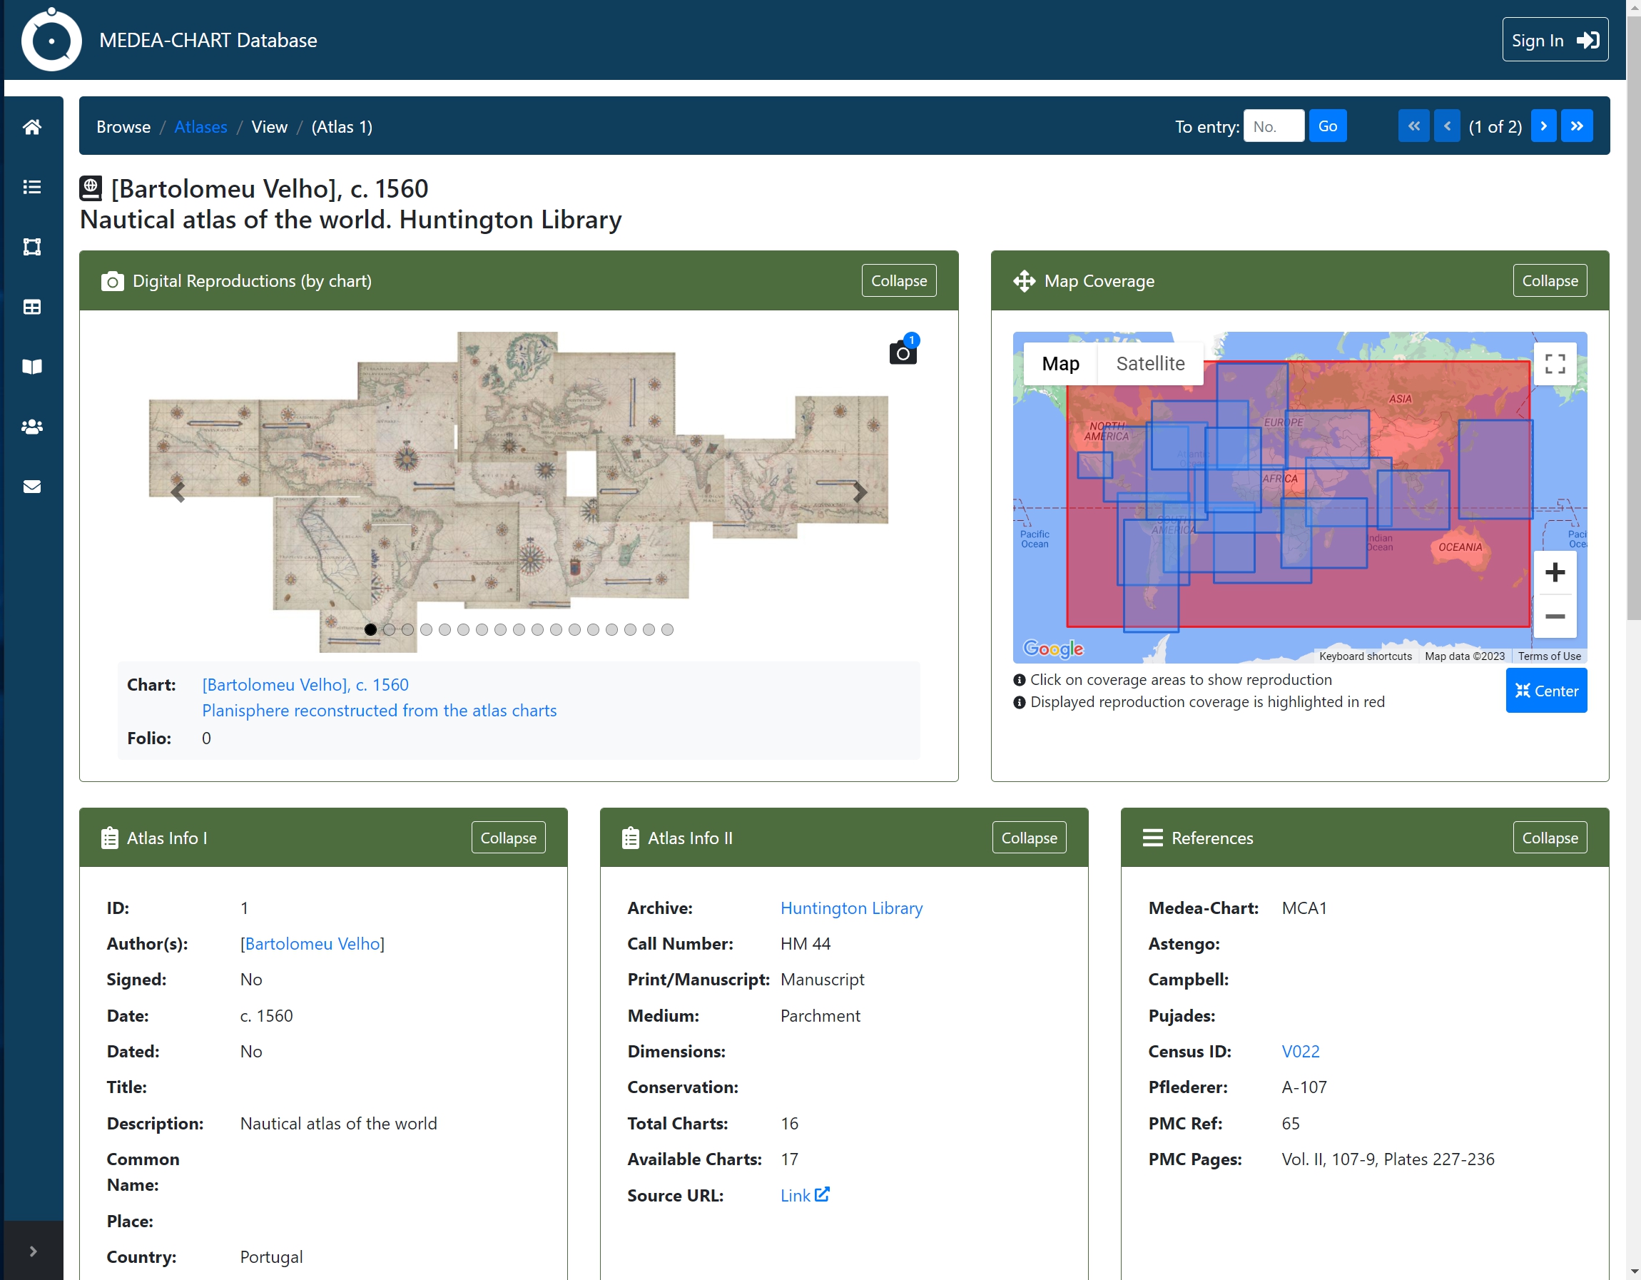Collapse the Atlas Info II panel
This screenshot has width=1641, height=1280.
[x=1029, y=838]
